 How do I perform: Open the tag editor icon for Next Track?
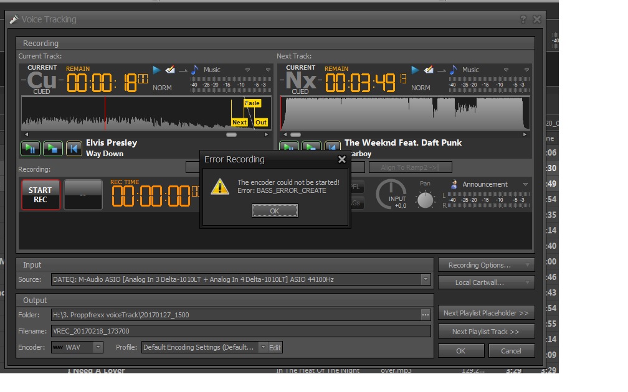429,70
